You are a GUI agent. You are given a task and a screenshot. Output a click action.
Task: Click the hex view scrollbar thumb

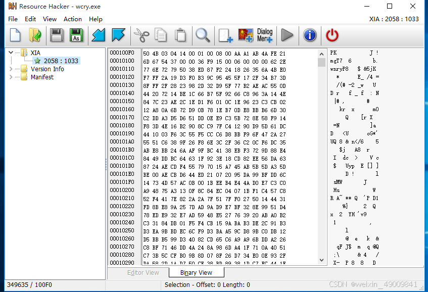pos(321,62)
